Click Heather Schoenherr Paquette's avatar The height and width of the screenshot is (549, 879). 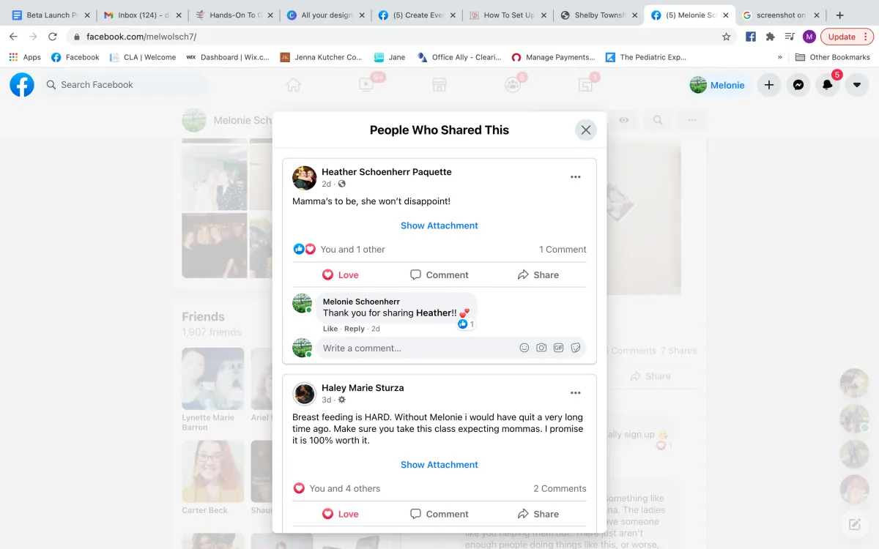pyautogui.click(x=304, y=178)
